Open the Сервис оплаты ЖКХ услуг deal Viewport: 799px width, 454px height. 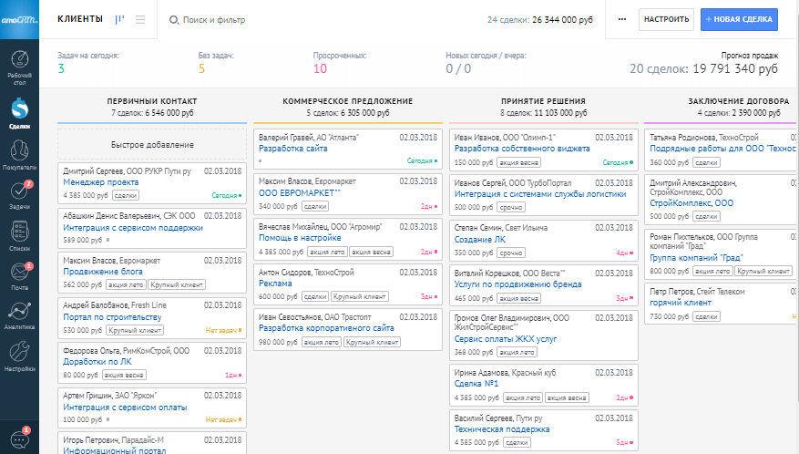(x=506, y=339)
